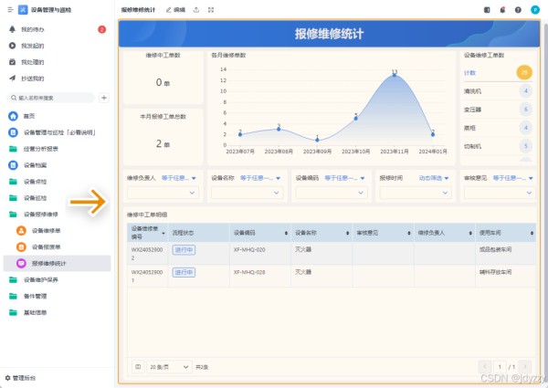The height and width of the screenshot is (388, 548).
Task: Open the 20条/页 page size dropdown
Action: [x=169, y=367]
